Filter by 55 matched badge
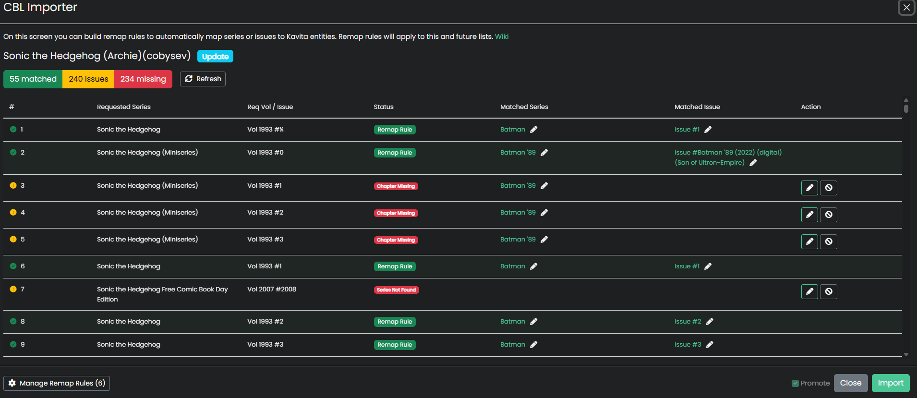This screenshot has height=398, width=917. click(x=33, y=79)
